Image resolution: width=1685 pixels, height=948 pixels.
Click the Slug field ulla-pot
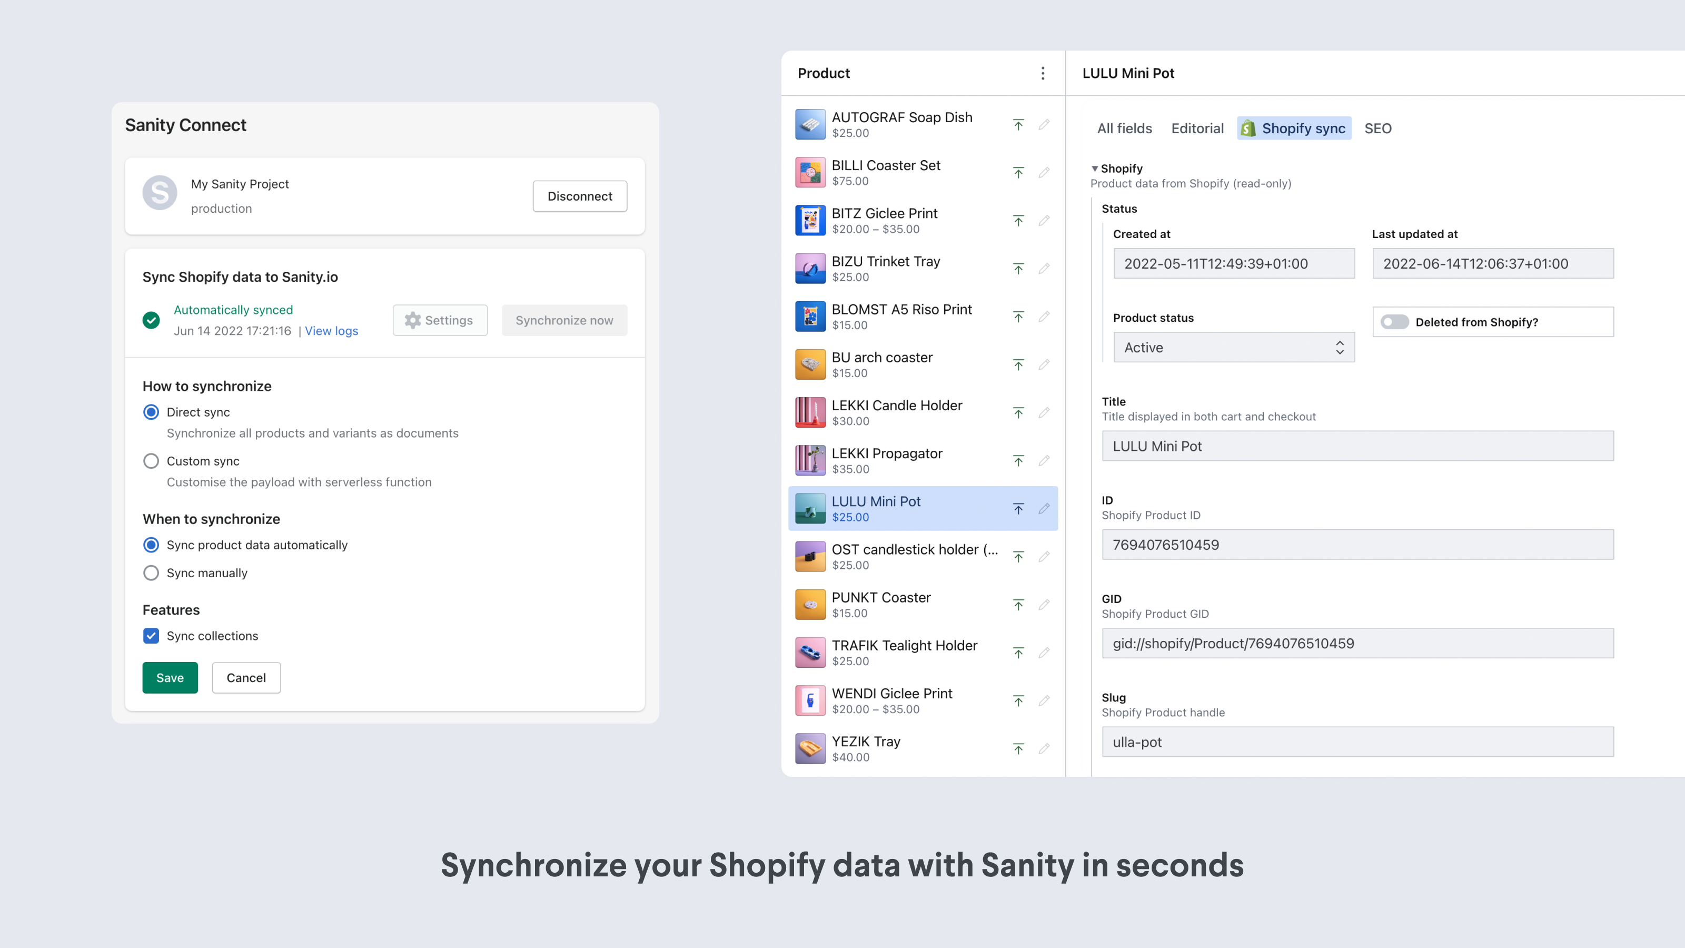pyautogui.click(x=1358, y=743)
